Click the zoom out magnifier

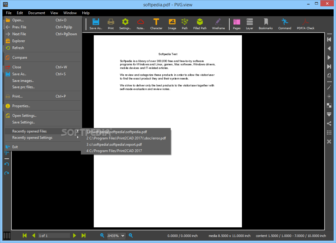[x=102, y=235]
